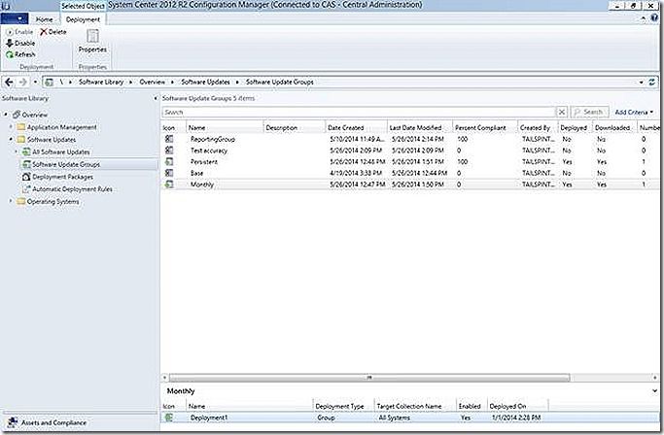Click the Assets and Compliance workspace icon
The width and height of the screenshot is (664, 435).
13,422
